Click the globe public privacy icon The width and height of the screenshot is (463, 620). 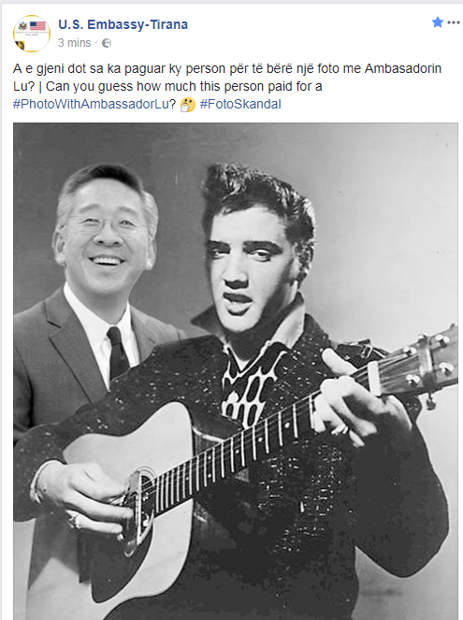coord(107,43)
